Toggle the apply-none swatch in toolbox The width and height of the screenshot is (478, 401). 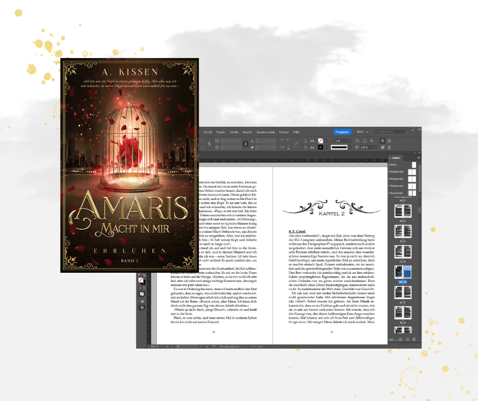click(141, 294)
